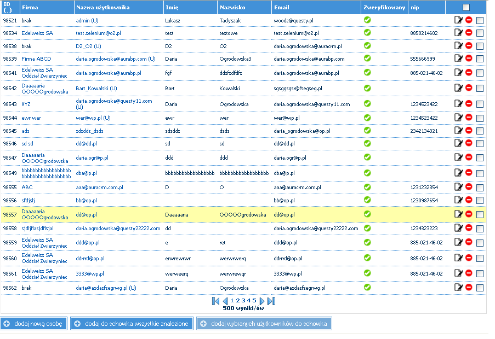
Task: Edit the record with ID 98562
Action: click(x=459, y=288)
